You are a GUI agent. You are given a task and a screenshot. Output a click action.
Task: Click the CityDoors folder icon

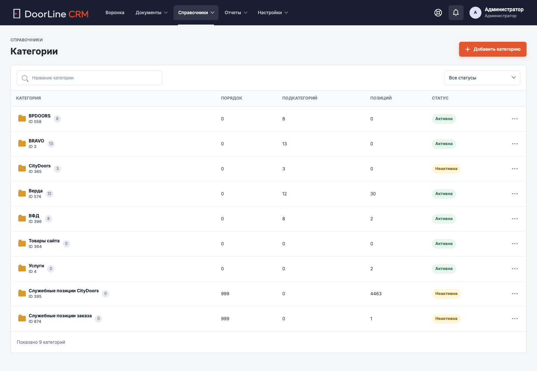coord(22,169)
